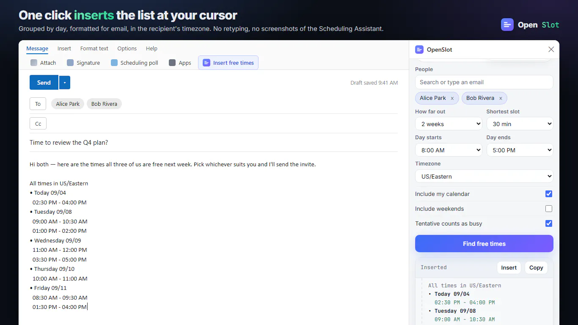
Task: Click the subject line field
Action: point(214,143)
